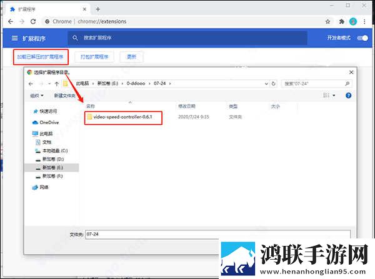The image size is (375, 279).
Task: Click the folder's 2020/7/24 date cell
Action: (194, 117)
